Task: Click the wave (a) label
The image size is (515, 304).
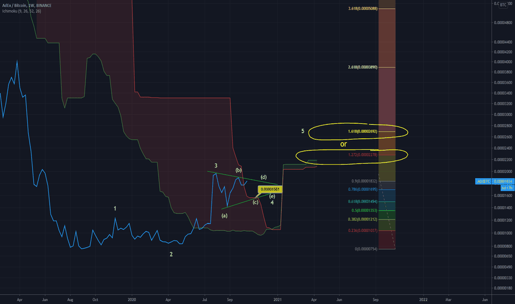Action: click(x=224, y=216)
